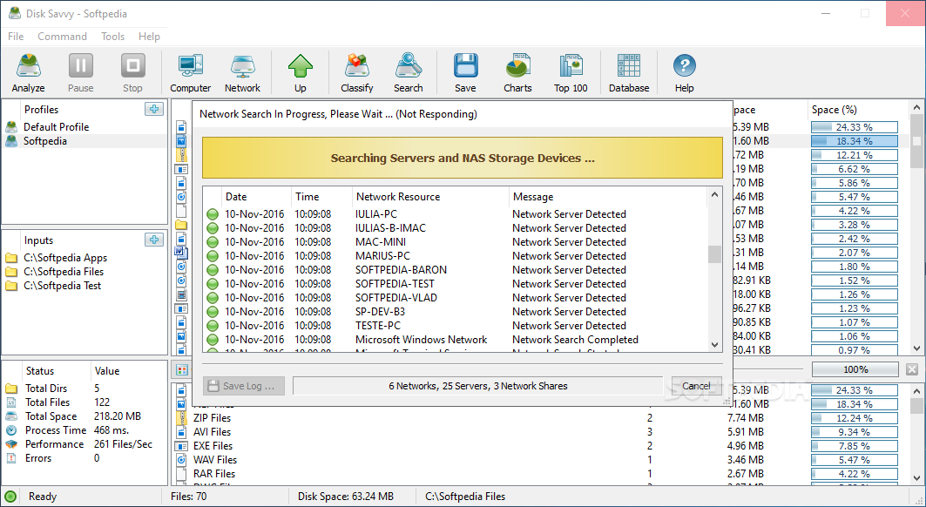The width and height of the screenshot is (926, 507).
Task: Click the green status icon for IULIA-PC
Action: coord(213,214)
